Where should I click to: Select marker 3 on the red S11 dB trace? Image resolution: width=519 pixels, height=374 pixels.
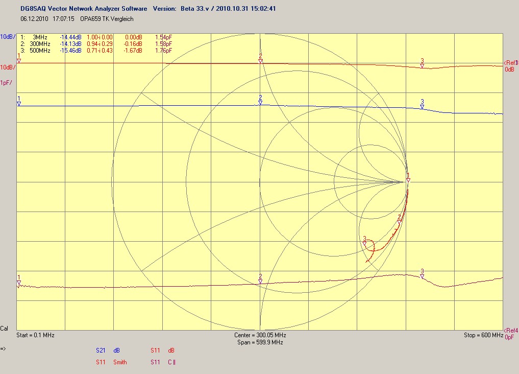pos(422,66)
